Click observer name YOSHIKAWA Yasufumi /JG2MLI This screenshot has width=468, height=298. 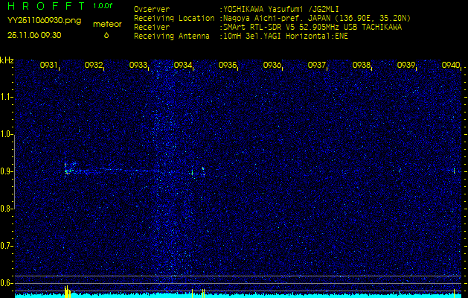279,10
